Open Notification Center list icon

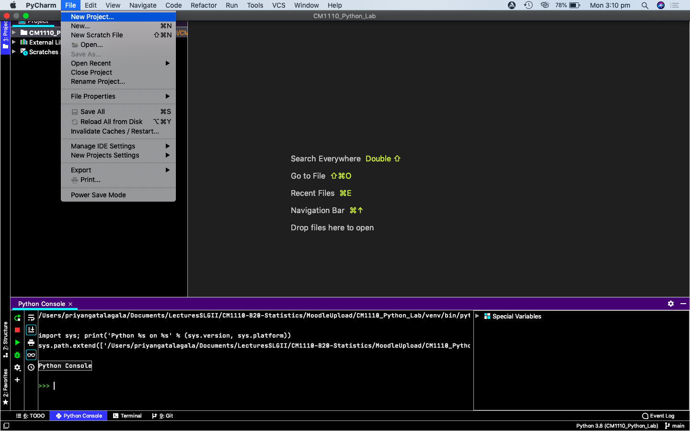675,5
